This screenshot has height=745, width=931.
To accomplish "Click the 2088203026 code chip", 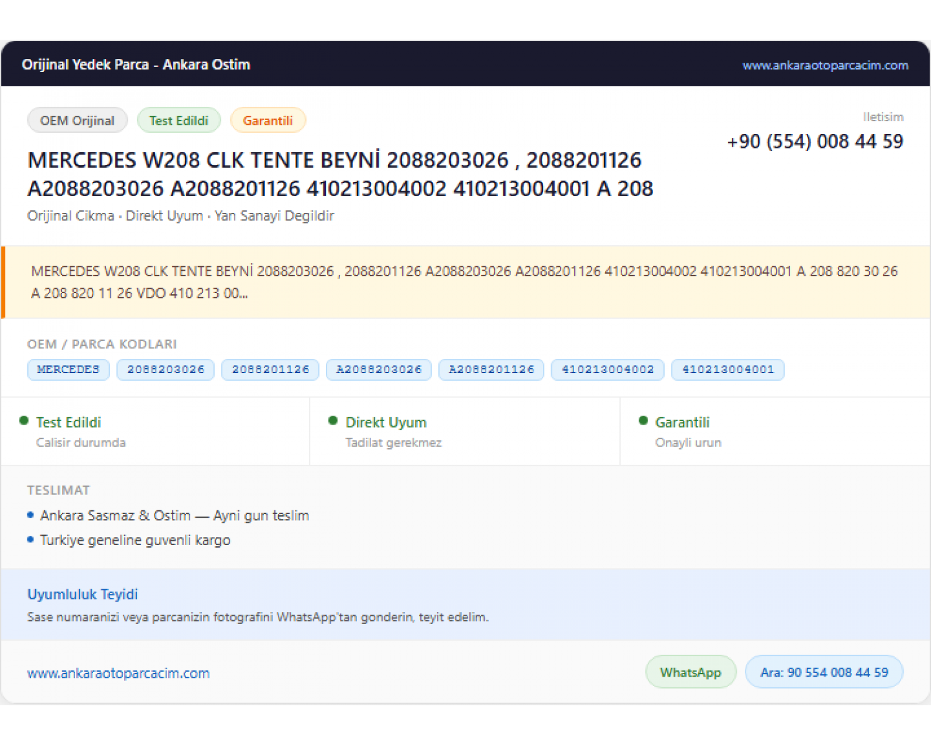I will 166,369.
